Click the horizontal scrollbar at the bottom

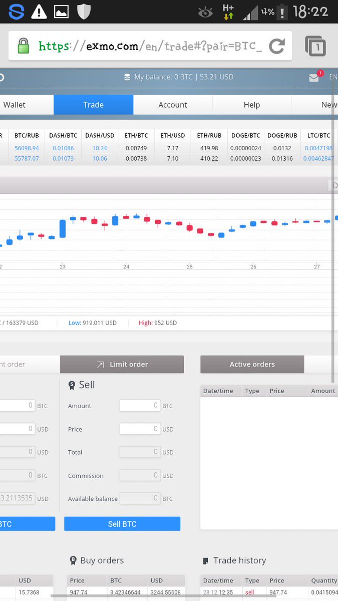tap(164, 596)
